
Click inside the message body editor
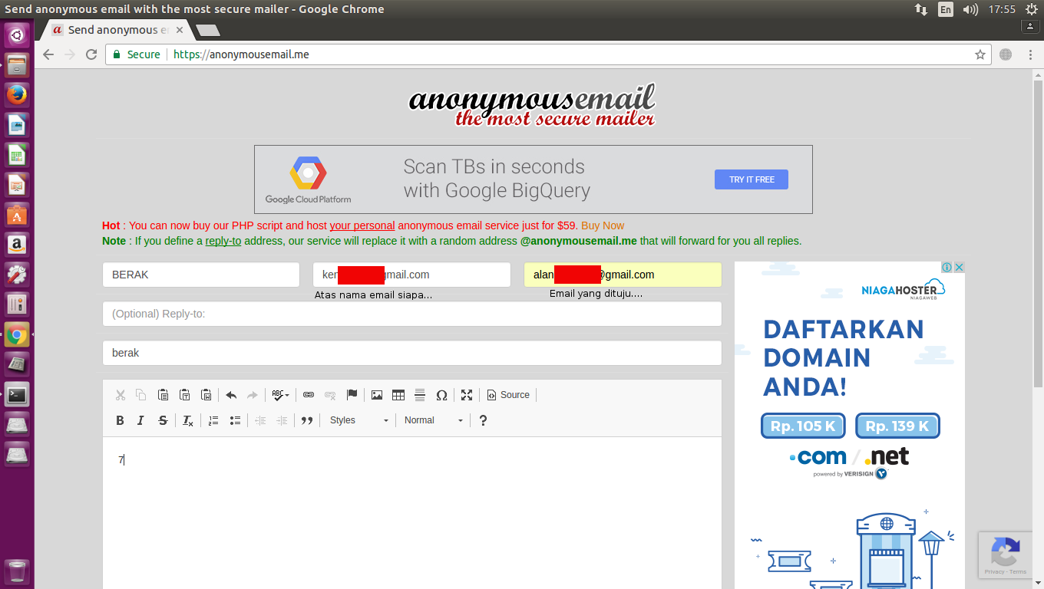click(x=412, y=512)
